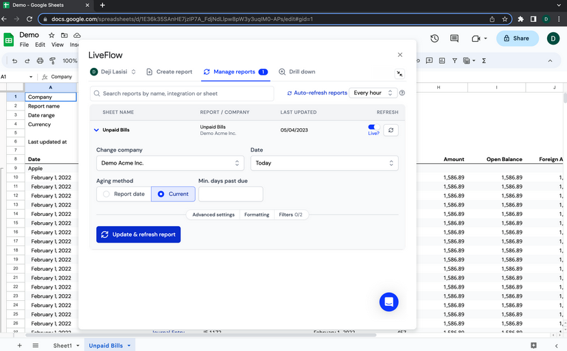Click the Min. days past due field
567x351 pixels.
231,194
